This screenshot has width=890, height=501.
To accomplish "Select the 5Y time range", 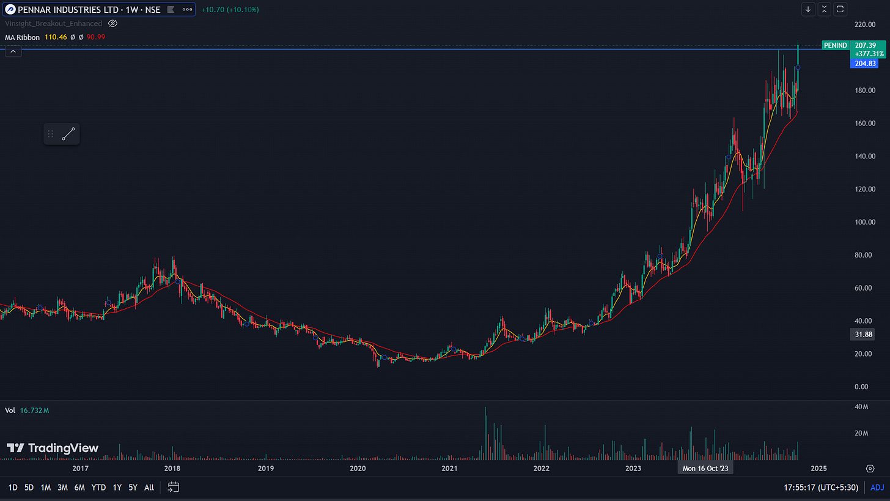I will 133,488.
